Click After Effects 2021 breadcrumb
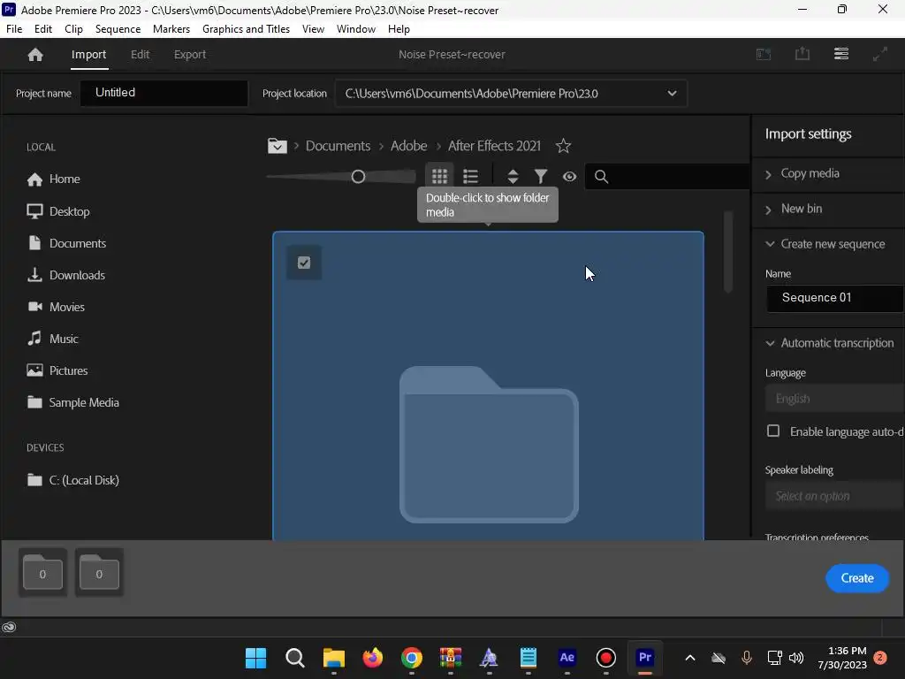 494,146
